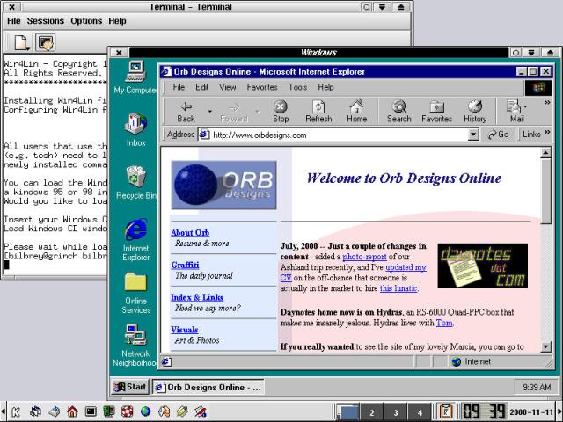Expand the Links bar chevron
This screenshot has height=422, width=563.
tap(547, 133)
